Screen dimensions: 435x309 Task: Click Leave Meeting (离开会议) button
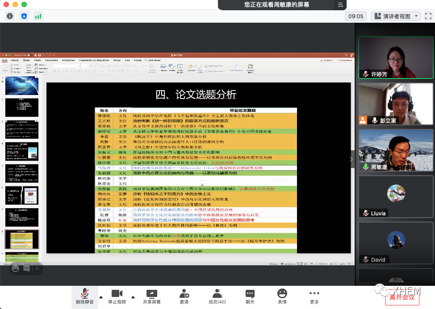pos(402,297)
